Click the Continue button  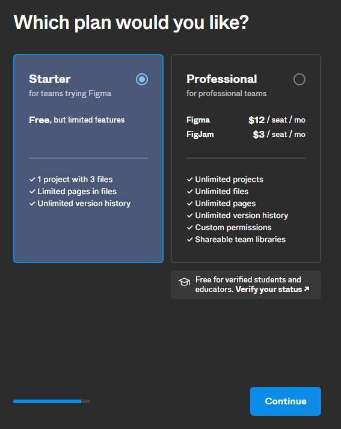pyautogui.click(x=286, y=401)
